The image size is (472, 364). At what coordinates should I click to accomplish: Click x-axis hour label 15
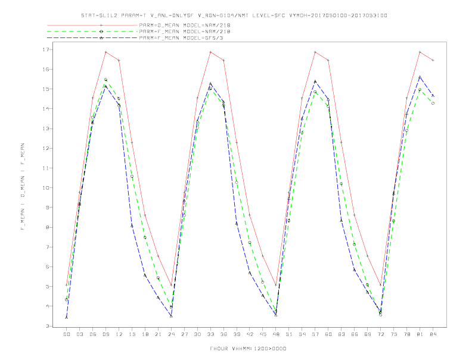132,334
